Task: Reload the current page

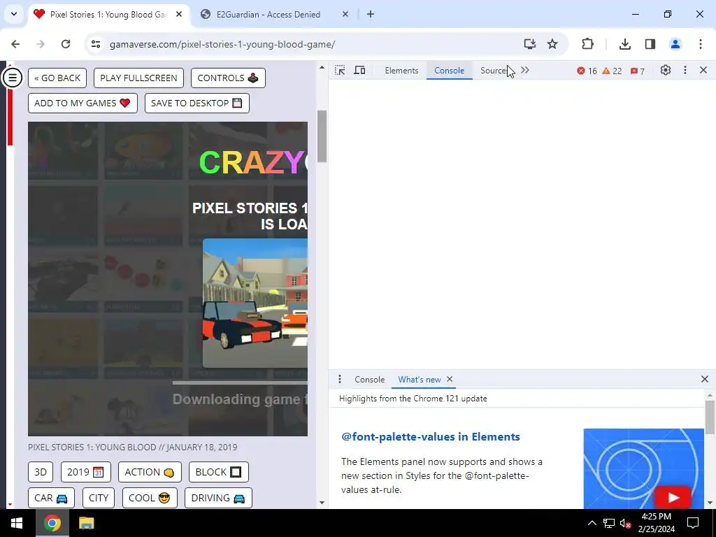Action: click(66, 44)
